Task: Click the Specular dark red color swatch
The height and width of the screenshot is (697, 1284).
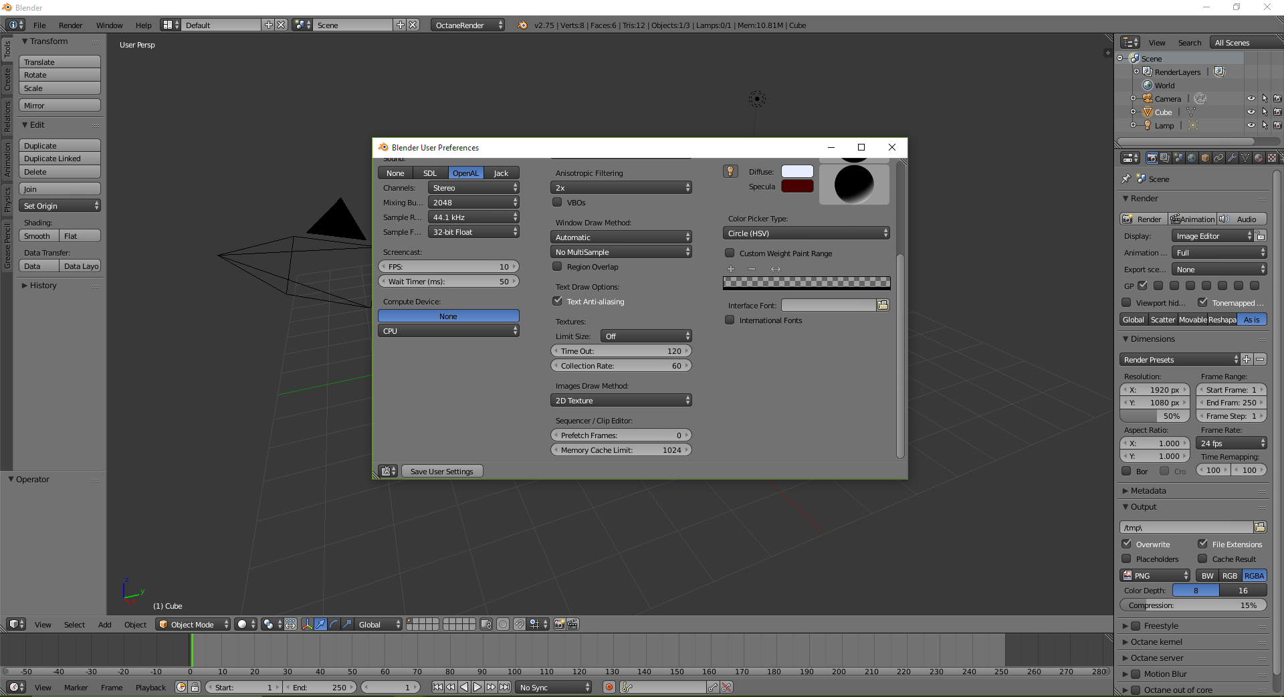Action: 797,187
